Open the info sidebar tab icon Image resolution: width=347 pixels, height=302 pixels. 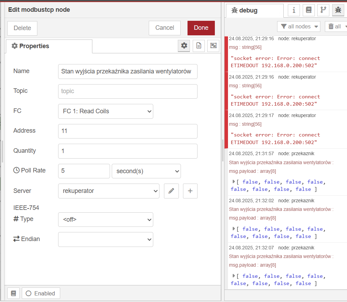pos(294,10)
